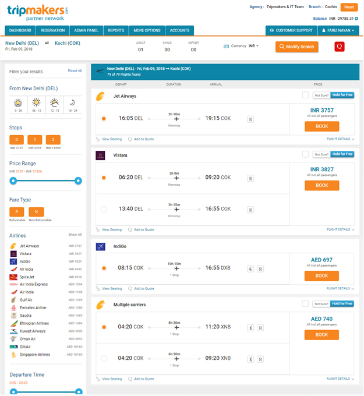The image size is (364, 396).
Task: Click Reset All filters link
Action: [x=75, y=70]
